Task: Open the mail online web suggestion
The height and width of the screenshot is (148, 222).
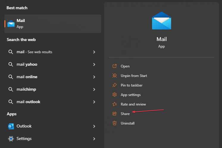Action: (27, 77)
